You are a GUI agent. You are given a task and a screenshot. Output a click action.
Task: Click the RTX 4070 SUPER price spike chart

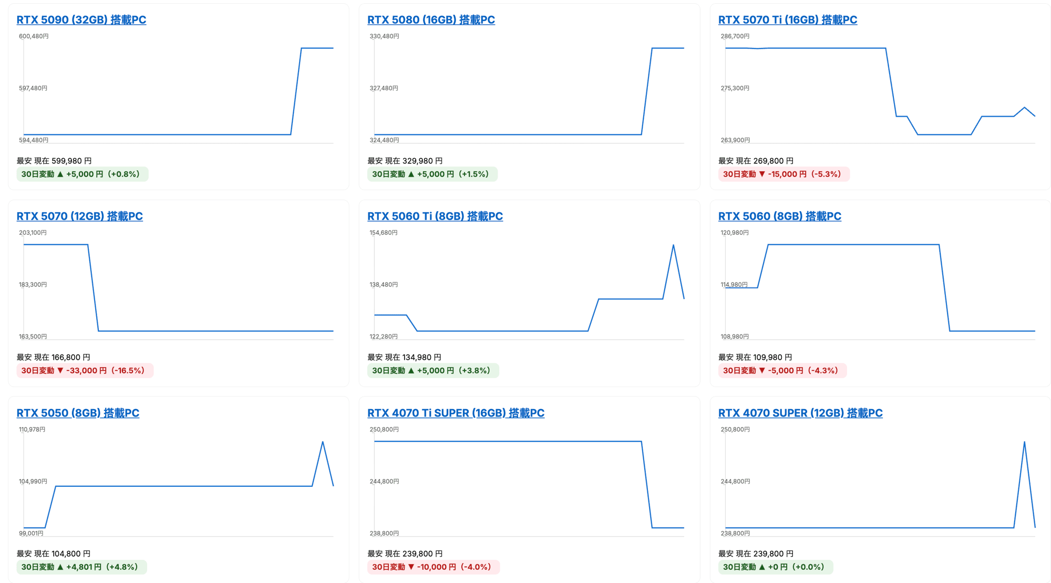[880, 483]
